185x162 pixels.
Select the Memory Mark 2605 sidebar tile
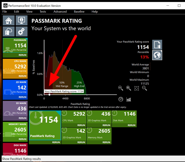(15, 129)
